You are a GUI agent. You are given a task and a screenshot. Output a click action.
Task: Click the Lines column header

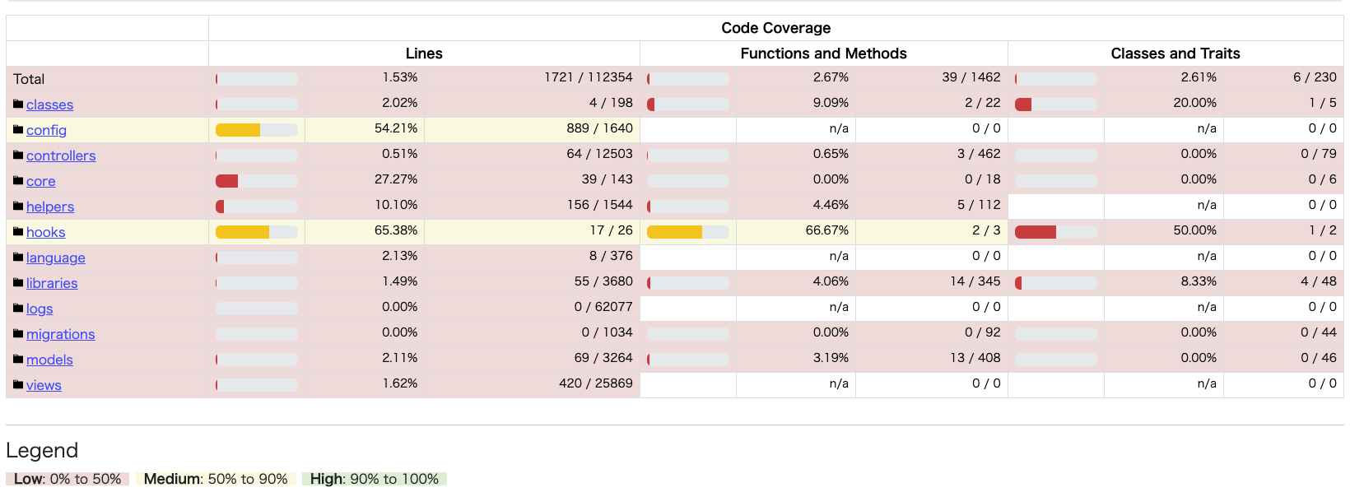pos(424,53)
